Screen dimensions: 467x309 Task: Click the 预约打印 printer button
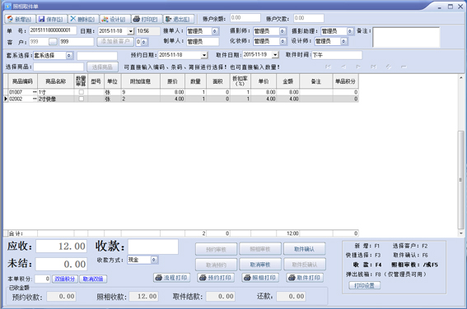point(216,278)
